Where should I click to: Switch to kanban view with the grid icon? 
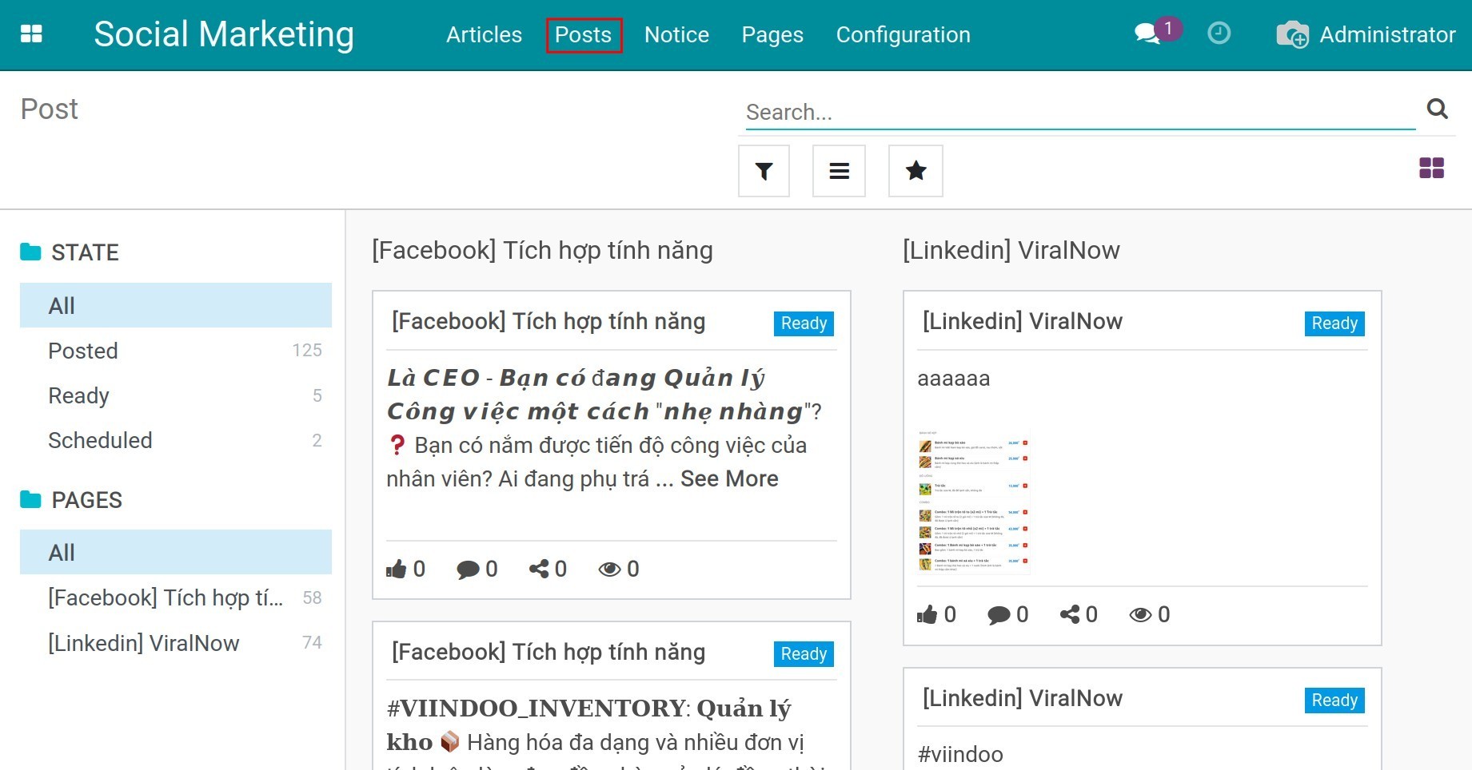[x=1432, y=169]
